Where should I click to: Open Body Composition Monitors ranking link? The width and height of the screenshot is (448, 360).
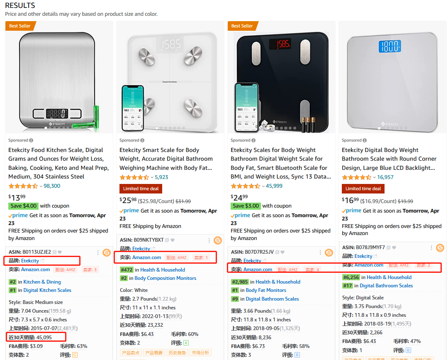click(x=166, y=278)
